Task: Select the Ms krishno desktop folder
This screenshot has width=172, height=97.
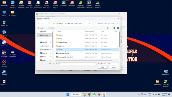Action: coord(4,3)
